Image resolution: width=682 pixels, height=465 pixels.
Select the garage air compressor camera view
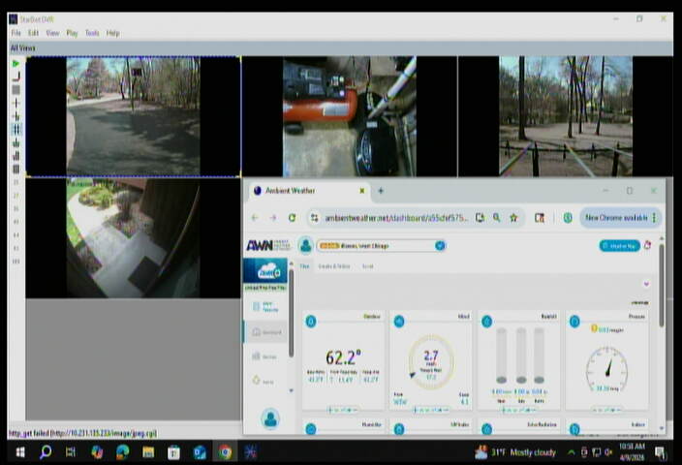(350, 116)
